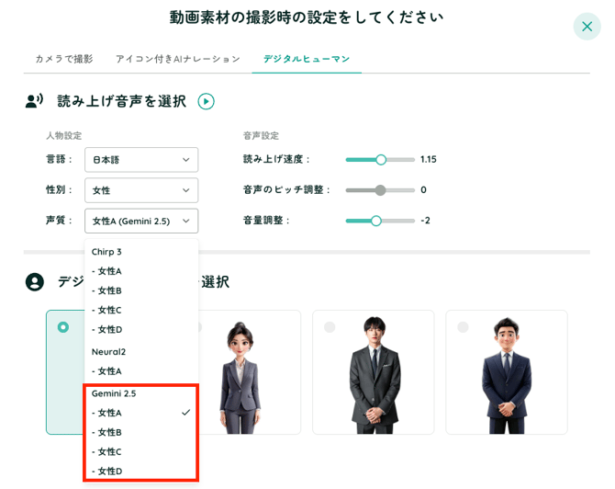This screenshot has width=615, height=489.
Task: Select the デジタルヒューマン tab
Action: pyautogui.click(x=307, y=59)
